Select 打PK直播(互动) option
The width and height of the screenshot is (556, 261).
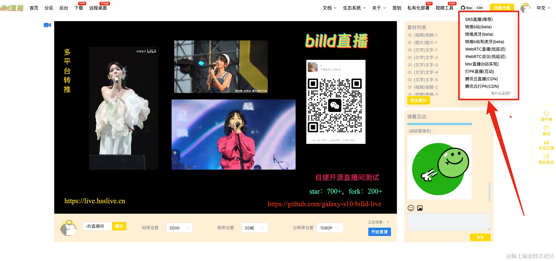click(x=480, y=71)
